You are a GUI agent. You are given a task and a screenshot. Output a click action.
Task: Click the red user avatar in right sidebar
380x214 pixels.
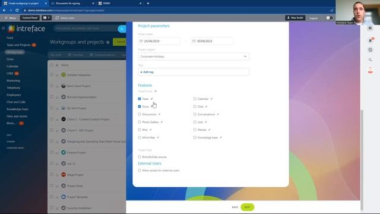[370, 70]
